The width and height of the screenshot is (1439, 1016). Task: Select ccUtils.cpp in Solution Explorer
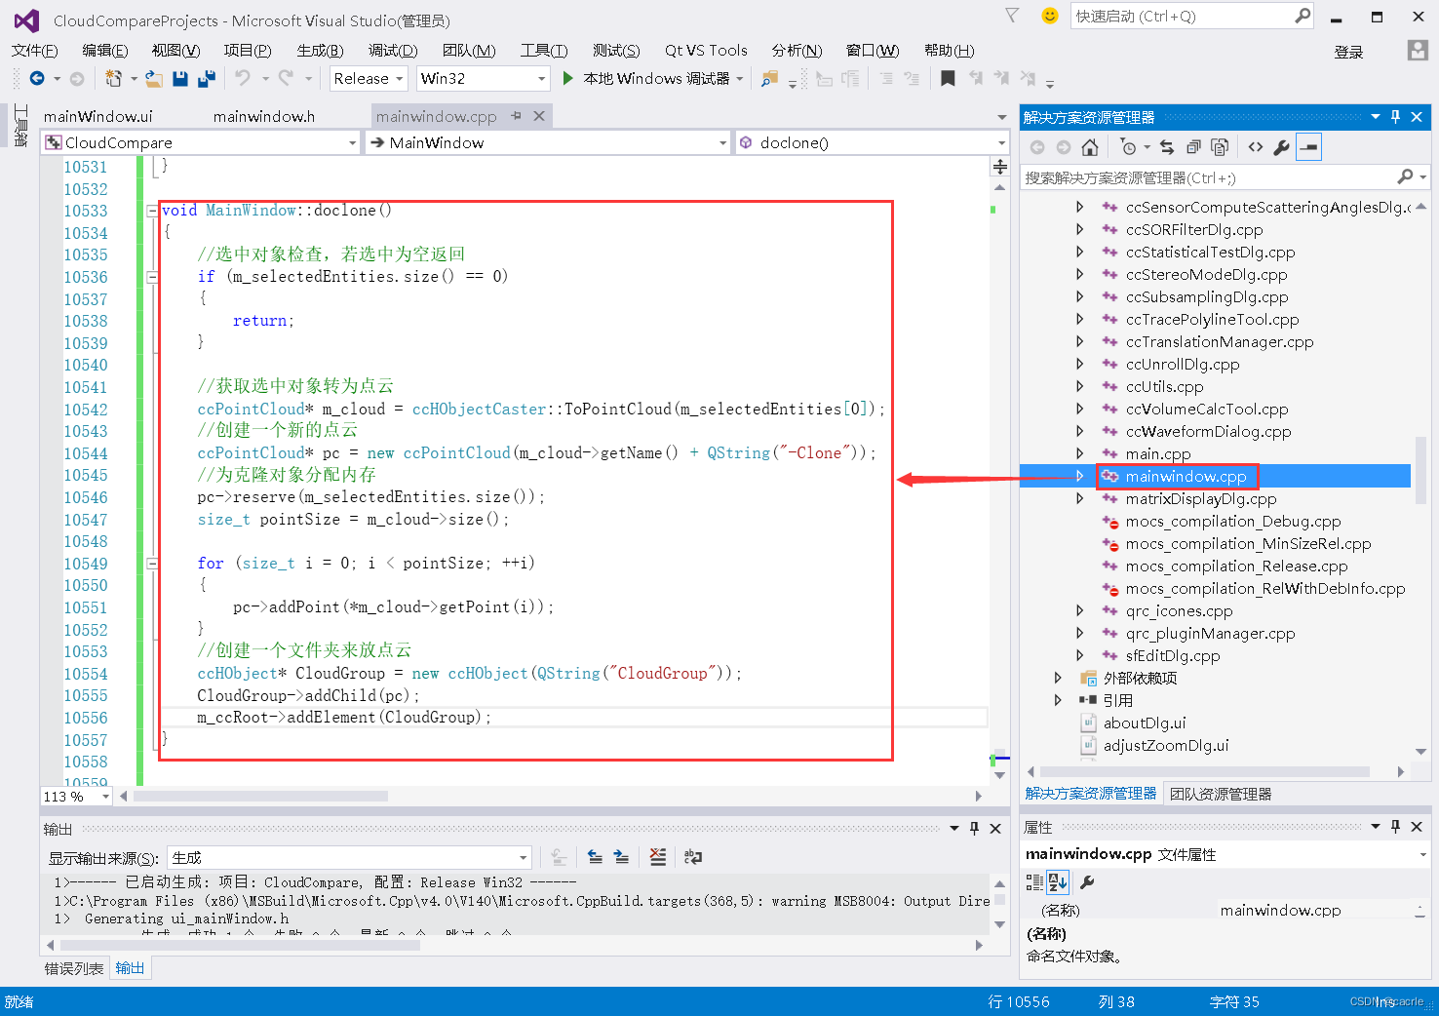click(1165, 386)
